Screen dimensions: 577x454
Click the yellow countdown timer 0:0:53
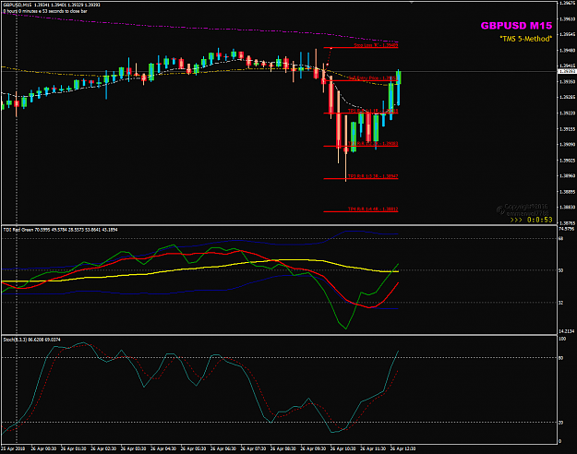click(540, 220)
